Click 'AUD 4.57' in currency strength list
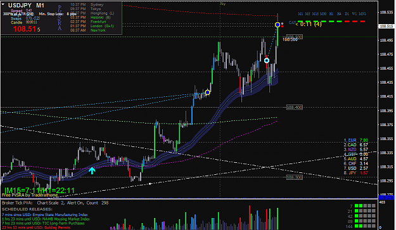 coord(355,159)
